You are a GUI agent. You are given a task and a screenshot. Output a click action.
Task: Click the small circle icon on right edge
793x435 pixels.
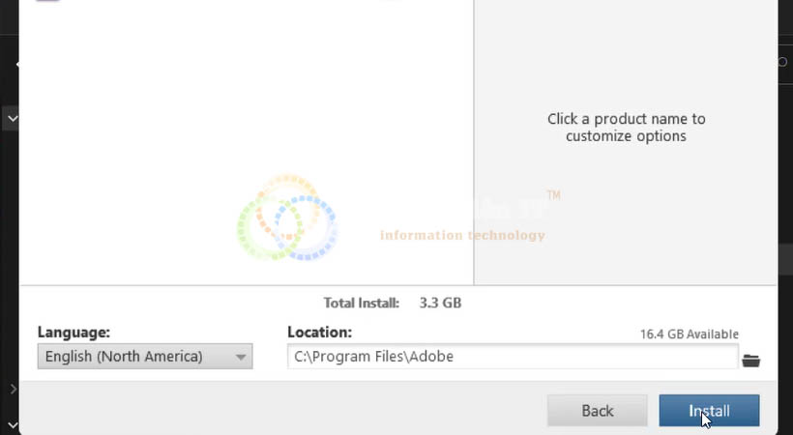pos(782,62)
